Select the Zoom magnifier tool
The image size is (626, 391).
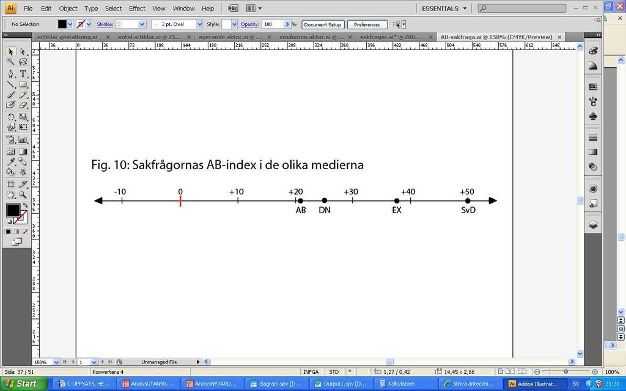click(23, 195)
